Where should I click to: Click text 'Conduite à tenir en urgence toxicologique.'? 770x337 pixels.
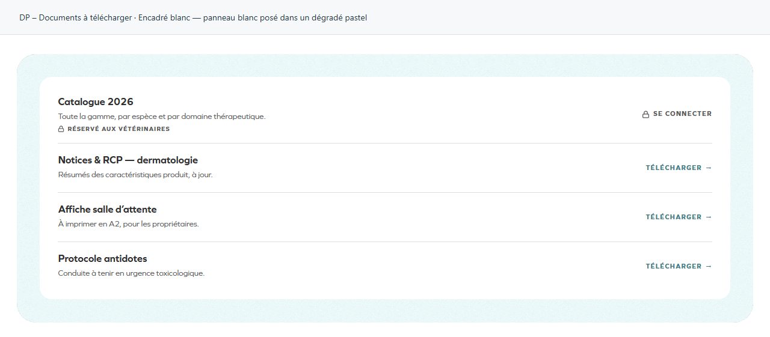131,274
